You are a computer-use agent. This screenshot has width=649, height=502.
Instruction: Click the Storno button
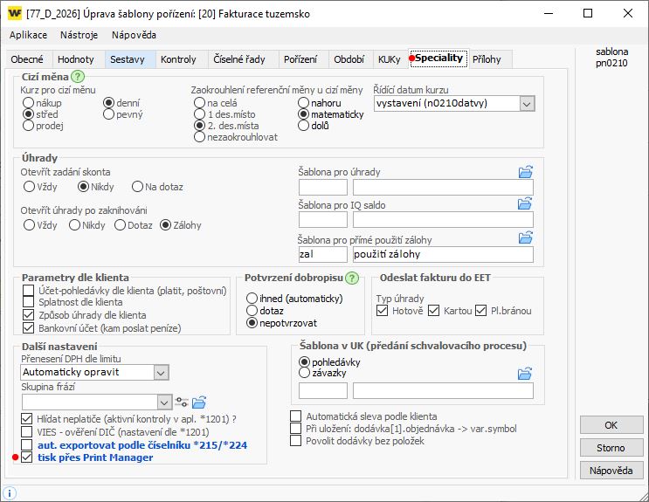[x=611, y=448]
